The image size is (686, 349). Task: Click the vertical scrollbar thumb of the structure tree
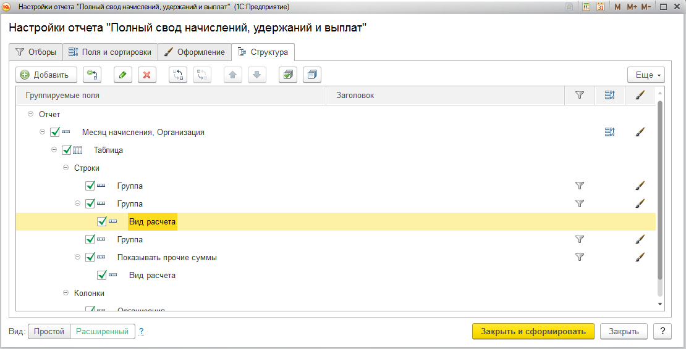coord(660,190)
